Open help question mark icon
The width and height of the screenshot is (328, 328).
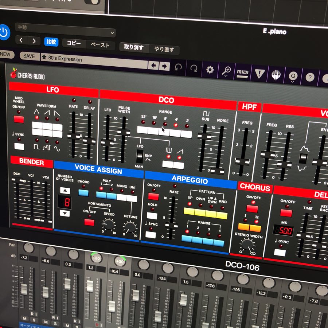tap(310, 77)
